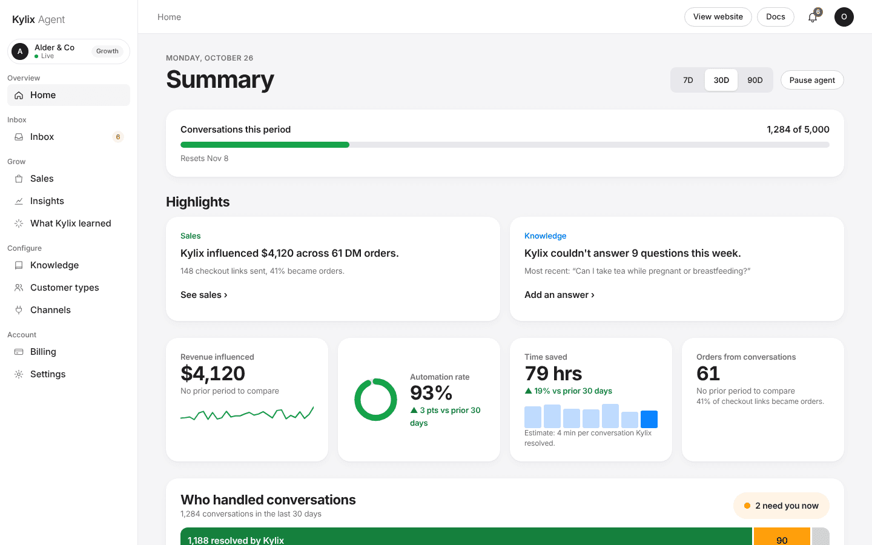Click the gray segment of conversations bar
Viewport: 872px width, 545px height.
[821, 537]
